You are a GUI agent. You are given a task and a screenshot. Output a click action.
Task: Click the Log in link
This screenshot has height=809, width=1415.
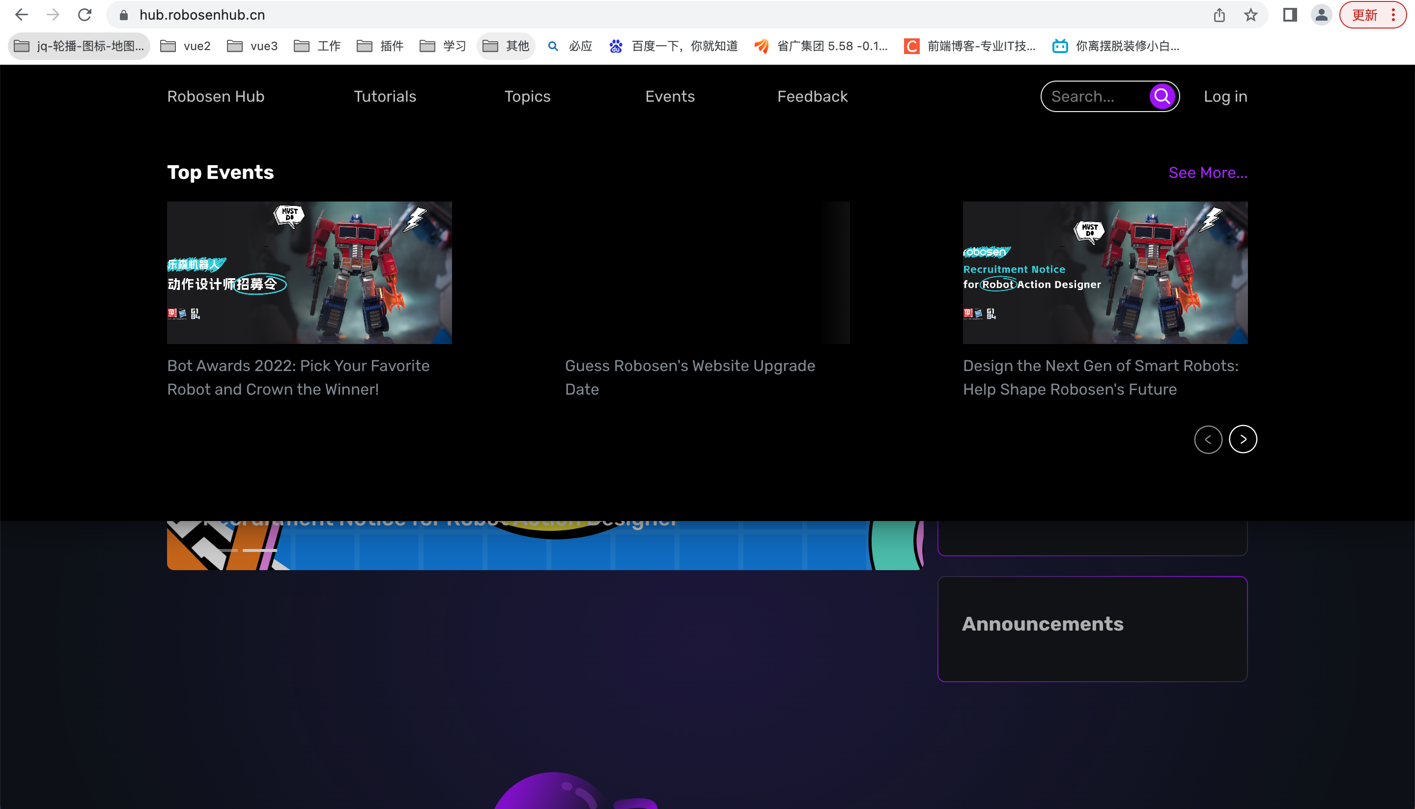1225,97
